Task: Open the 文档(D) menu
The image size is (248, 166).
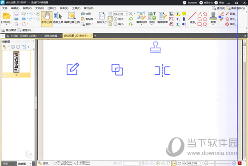Action: pos(40,8)
